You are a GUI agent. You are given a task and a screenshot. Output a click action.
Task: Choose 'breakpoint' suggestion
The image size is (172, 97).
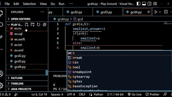click(119, 72)
